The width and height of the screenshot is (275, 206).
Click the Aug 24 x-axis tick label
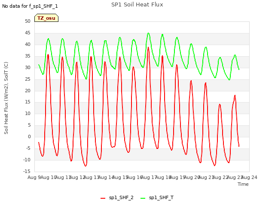(249, 177)
